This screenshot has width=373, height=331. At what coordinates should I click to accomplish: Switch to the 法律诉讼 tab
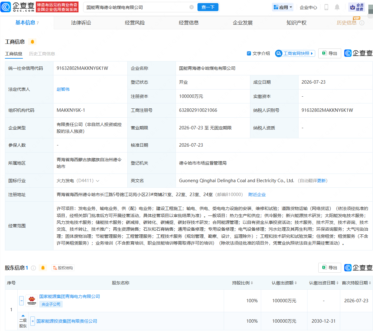[81, 23]
